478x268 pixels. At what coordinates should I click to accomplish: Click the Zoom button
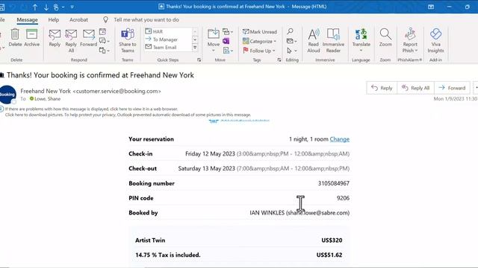point(385,38)
